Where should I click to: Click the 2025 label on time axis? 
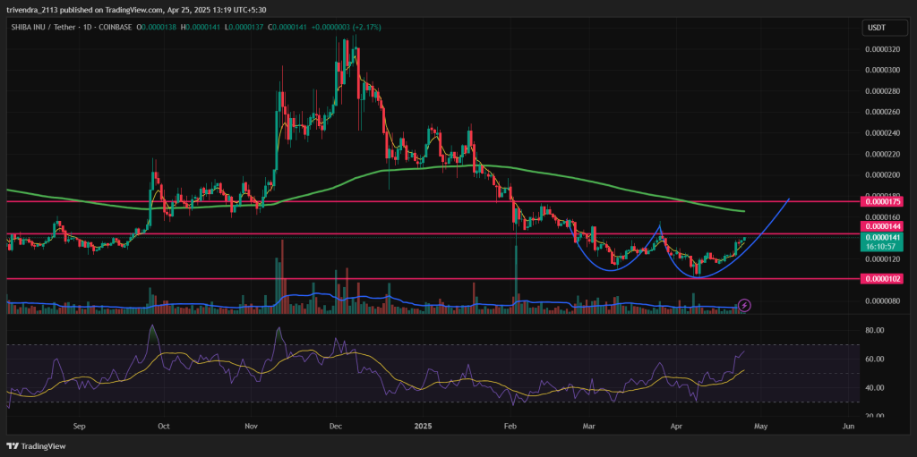point(423,426)
